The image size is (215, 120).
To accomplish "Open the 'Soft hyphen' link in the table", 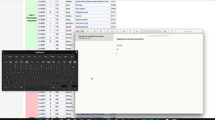I will point(80,9).
